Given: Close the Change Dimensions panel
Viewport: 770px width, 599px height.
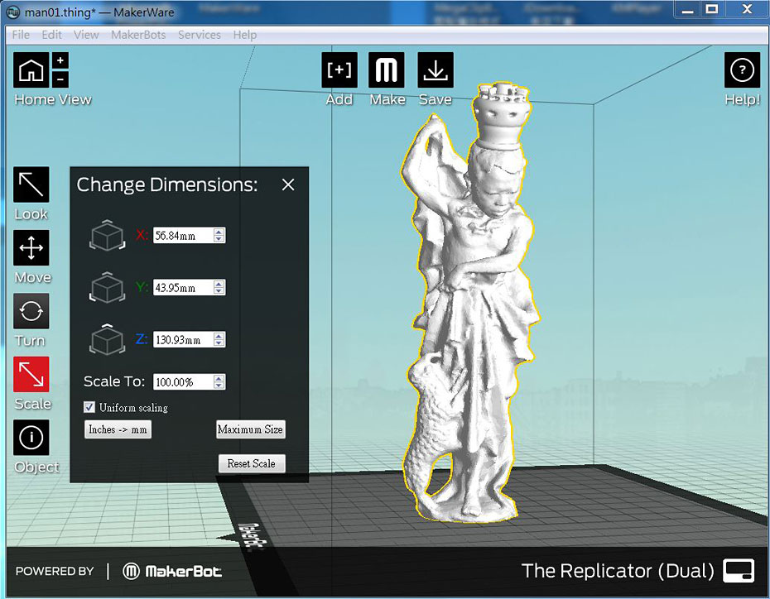Looking at the screenshot, I should [288, 184].
